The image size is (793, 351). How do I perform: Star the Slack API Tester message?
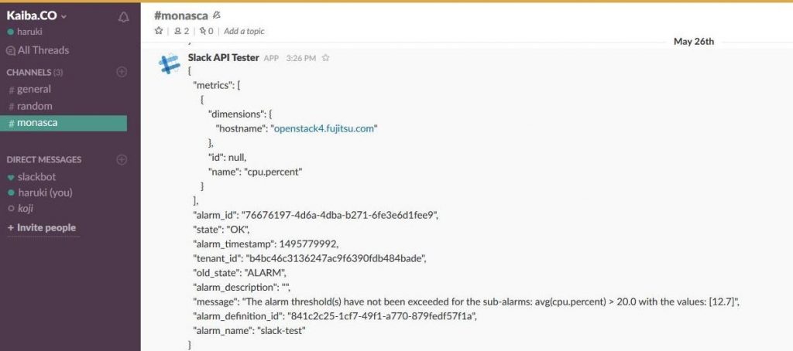[326, 58]
